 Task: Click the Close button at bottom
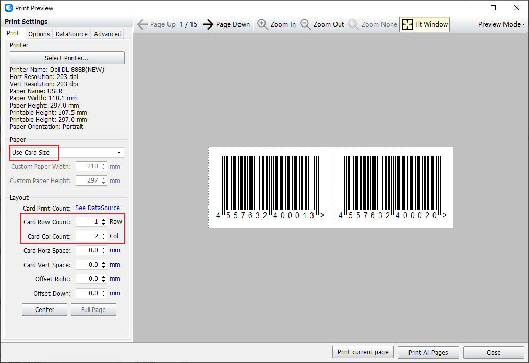coord(494,352)
